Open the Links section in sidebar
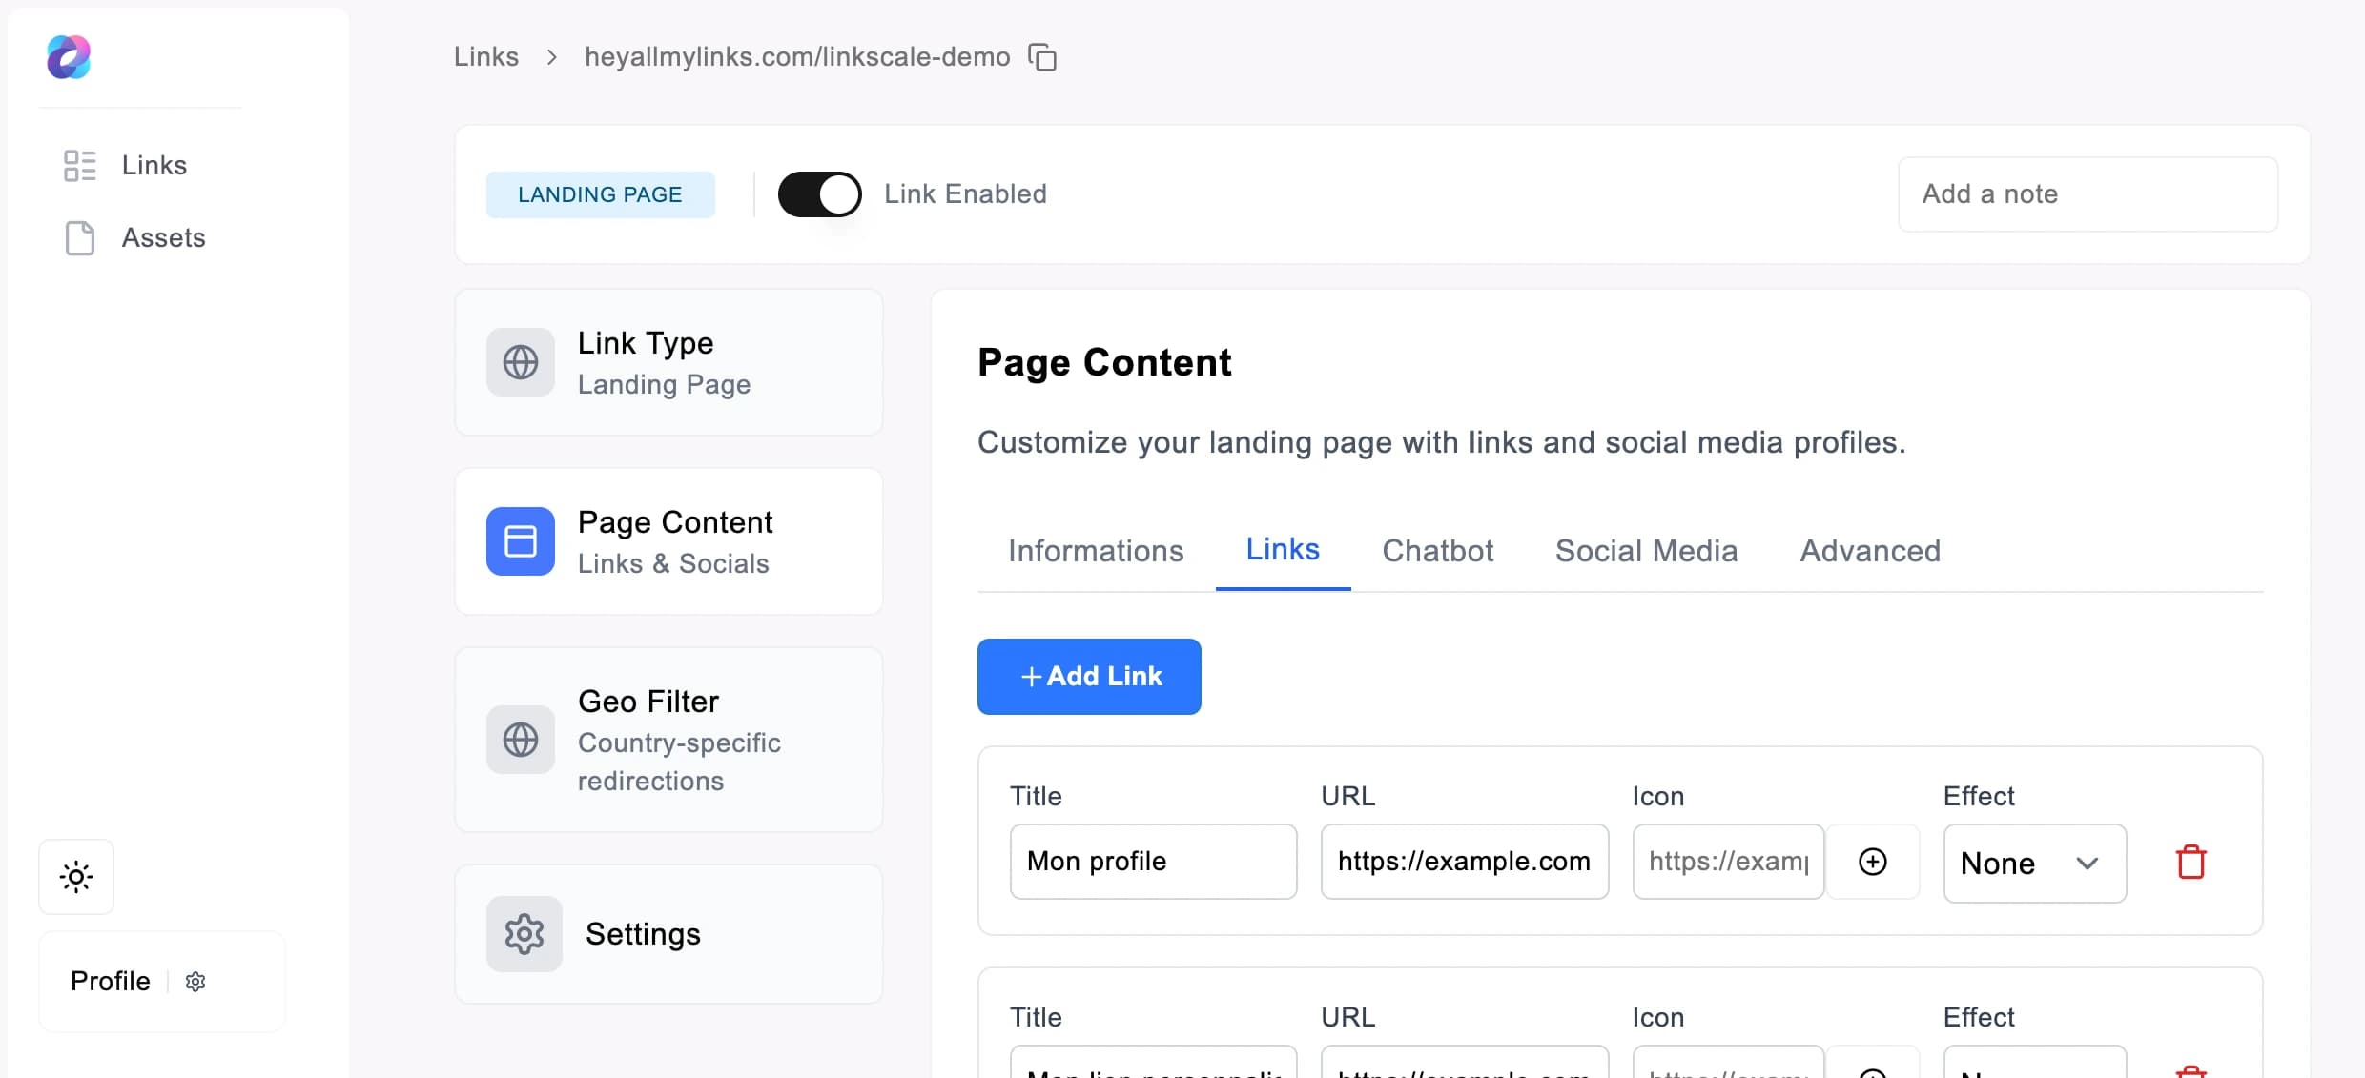 pyautogui.click(x=153, y=165)
